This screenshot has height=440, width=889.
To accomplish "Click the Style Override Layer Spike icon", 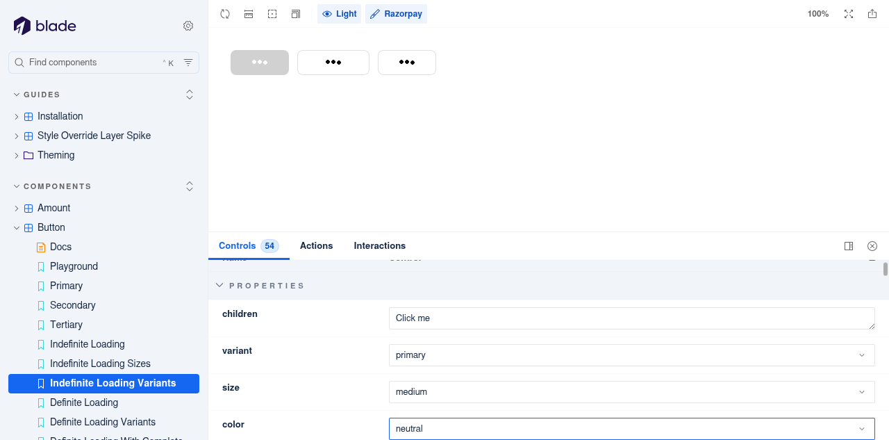I will click(x=28, y=136).
